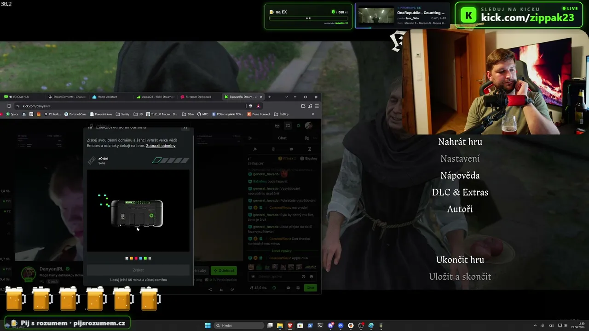Open File Explorer from the taskbar

coord(280,325)
